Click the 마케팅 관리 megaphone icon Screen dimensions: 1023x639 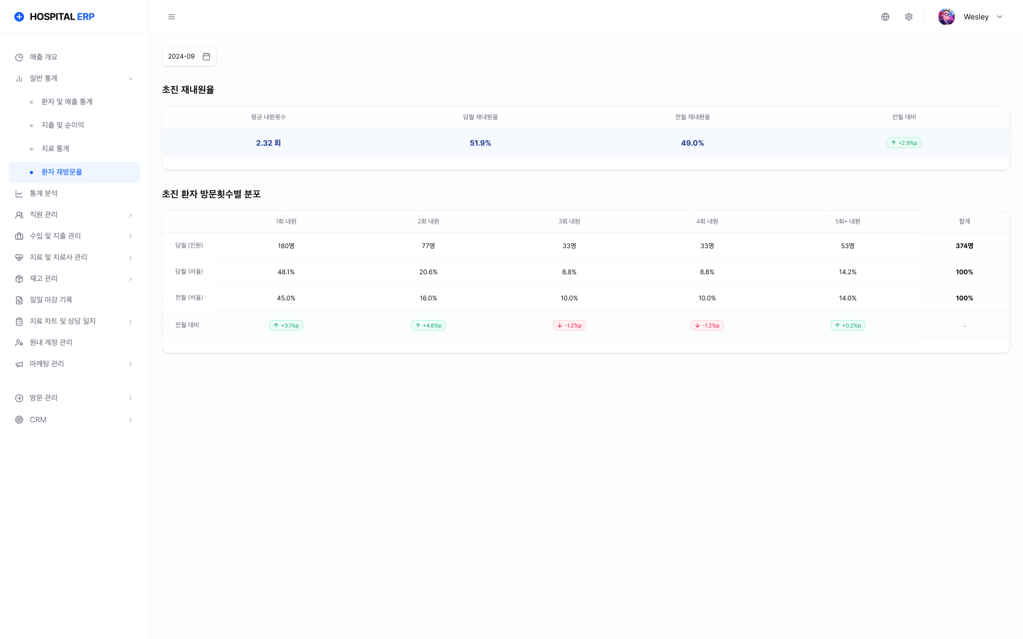coord(19,364)
